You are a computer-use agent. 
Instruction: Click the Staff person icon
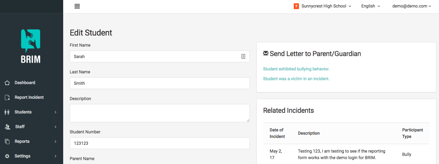(7, 127)
